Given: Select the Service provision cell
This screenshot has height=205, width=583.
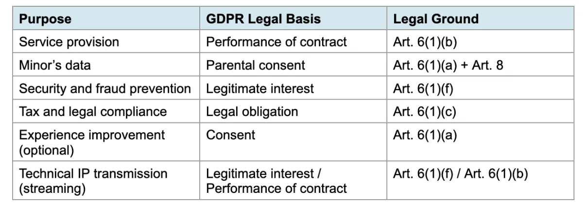Looking at the screenshot, I should tap(106, 42).
